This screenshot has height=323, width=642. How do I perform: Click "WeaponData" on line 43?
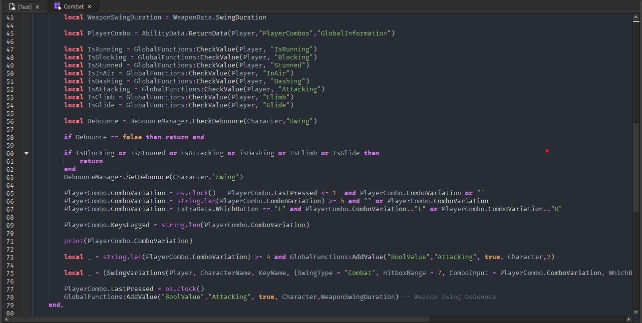point(192,17)
